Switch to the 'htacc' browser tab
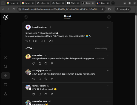The image size is (137, 105). [28, 3]
